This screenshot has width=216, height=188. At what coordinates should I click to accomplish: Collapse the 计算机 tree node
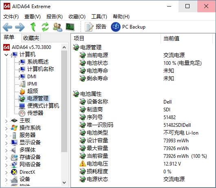(6, 55)
